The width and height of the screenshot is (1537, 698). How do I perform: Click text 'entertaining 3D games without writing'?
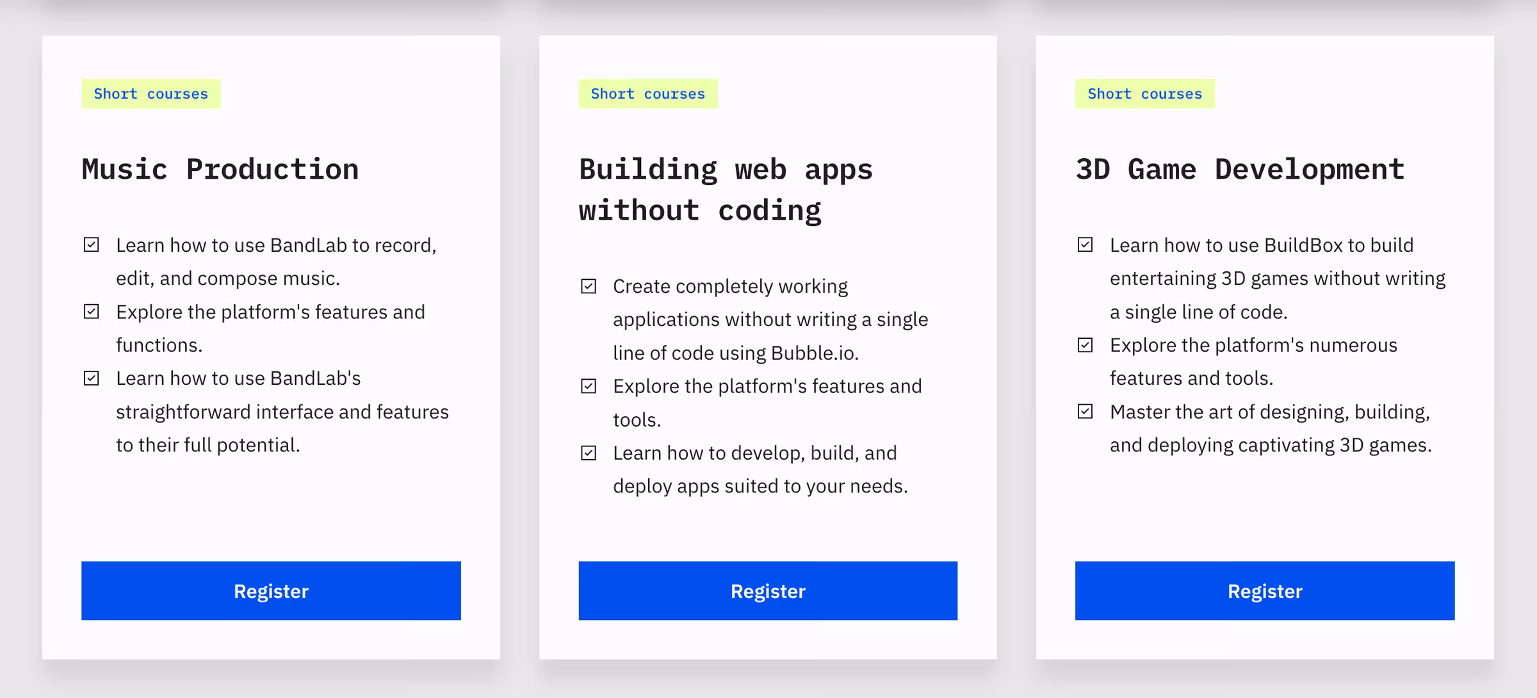[x=1278, y=279]
